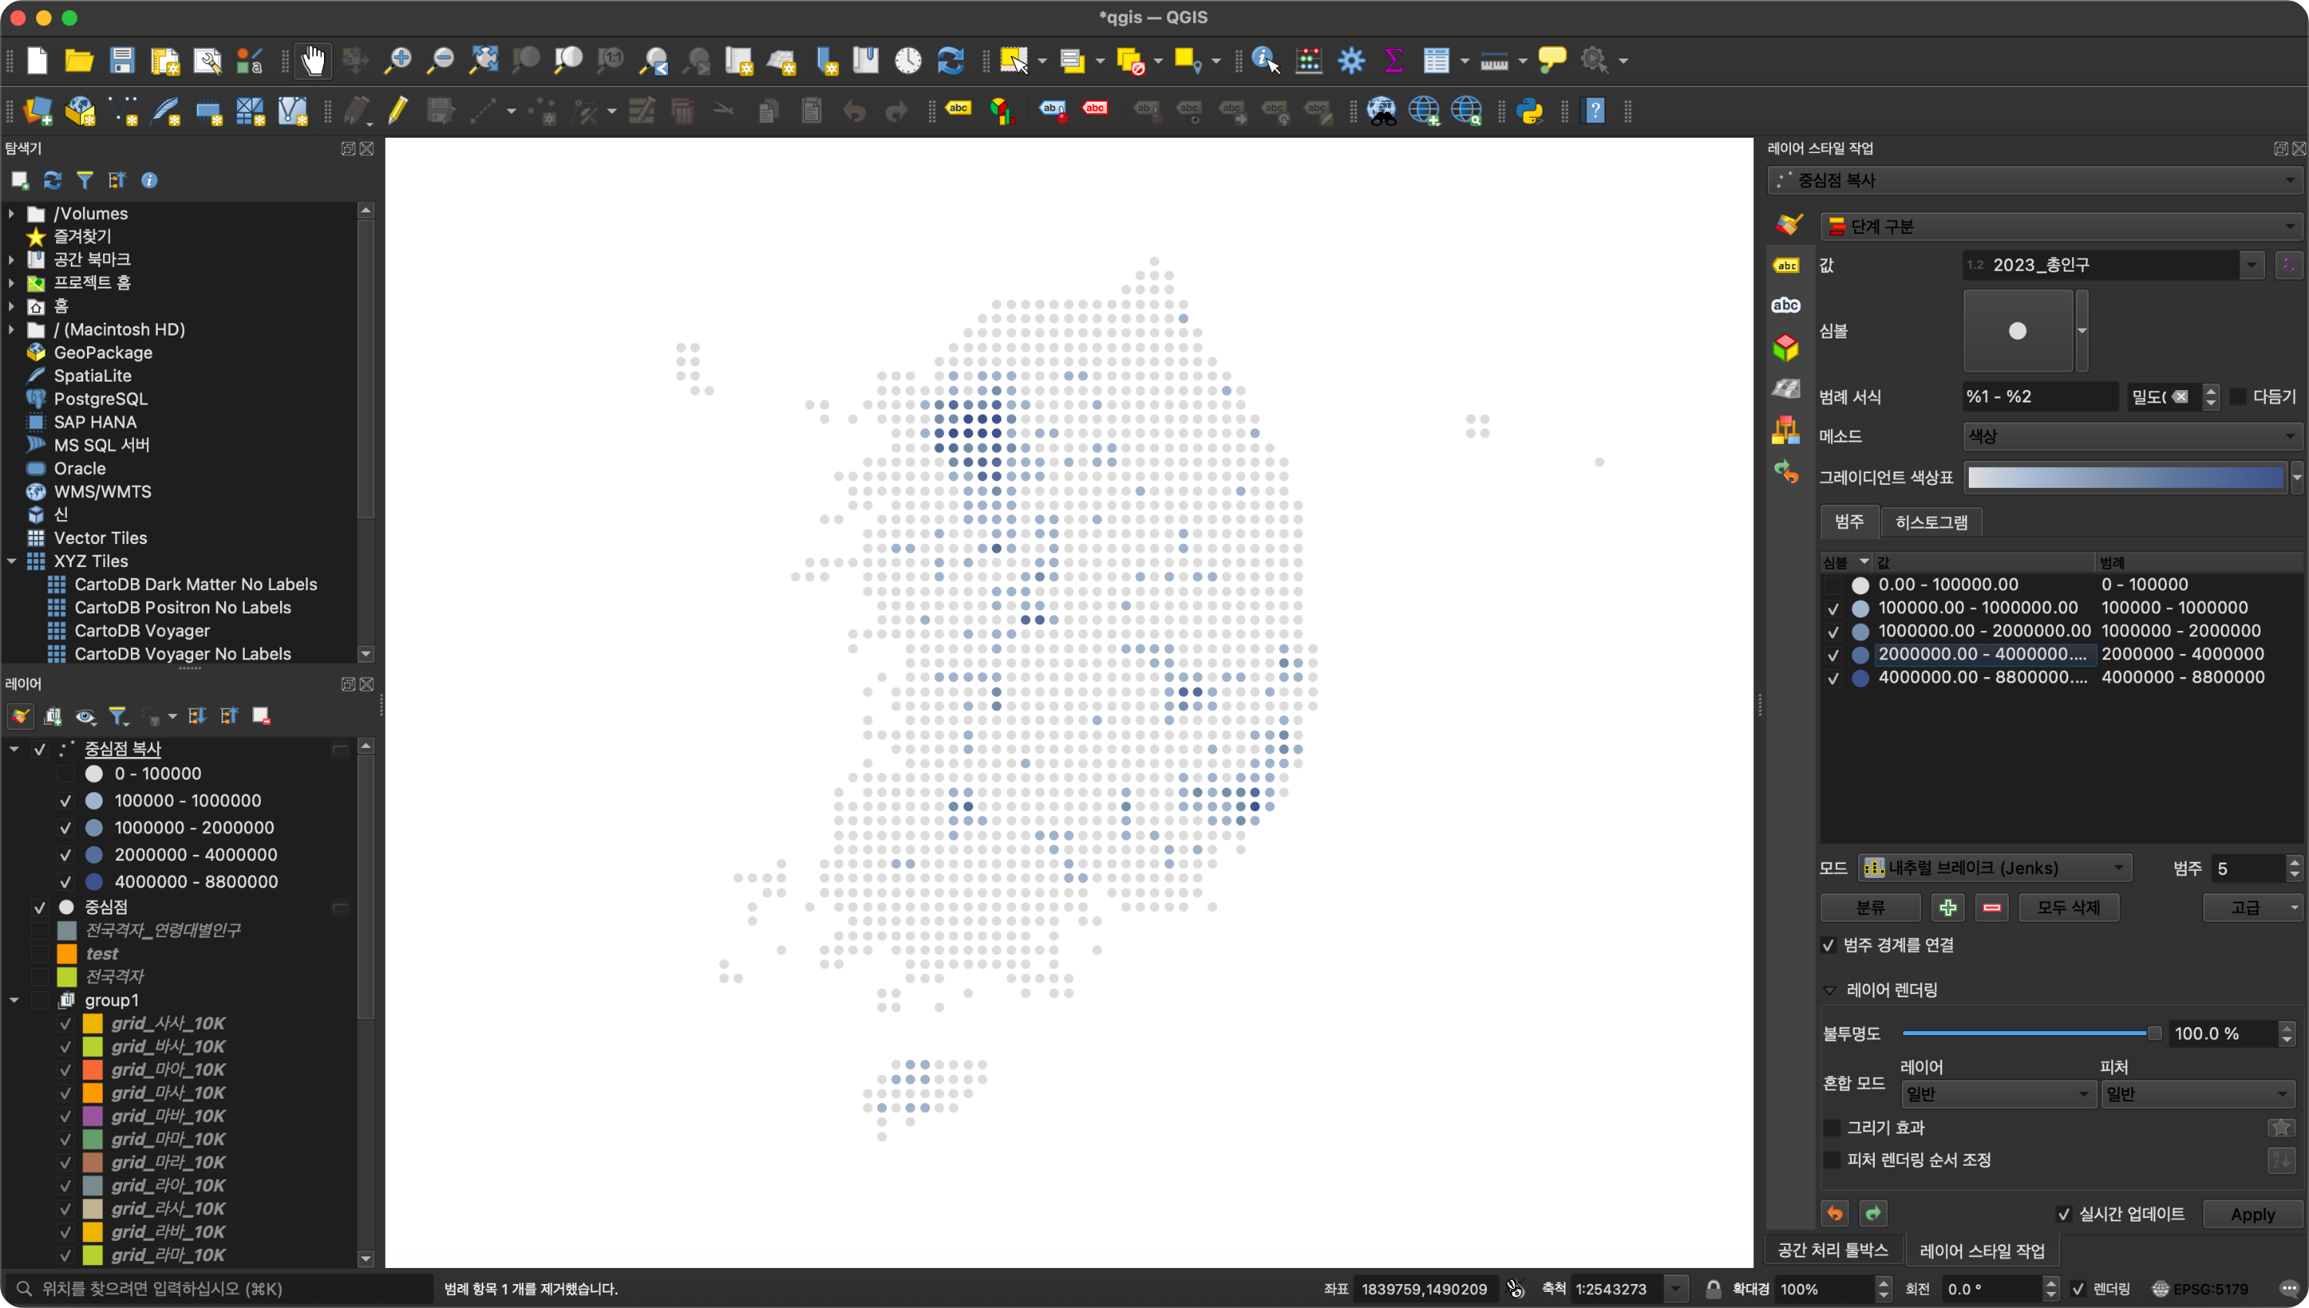Viewport: 2309px width, 1308px height.
Task: Click the 분류 classify button
Action: click(x=1870, y=907)
